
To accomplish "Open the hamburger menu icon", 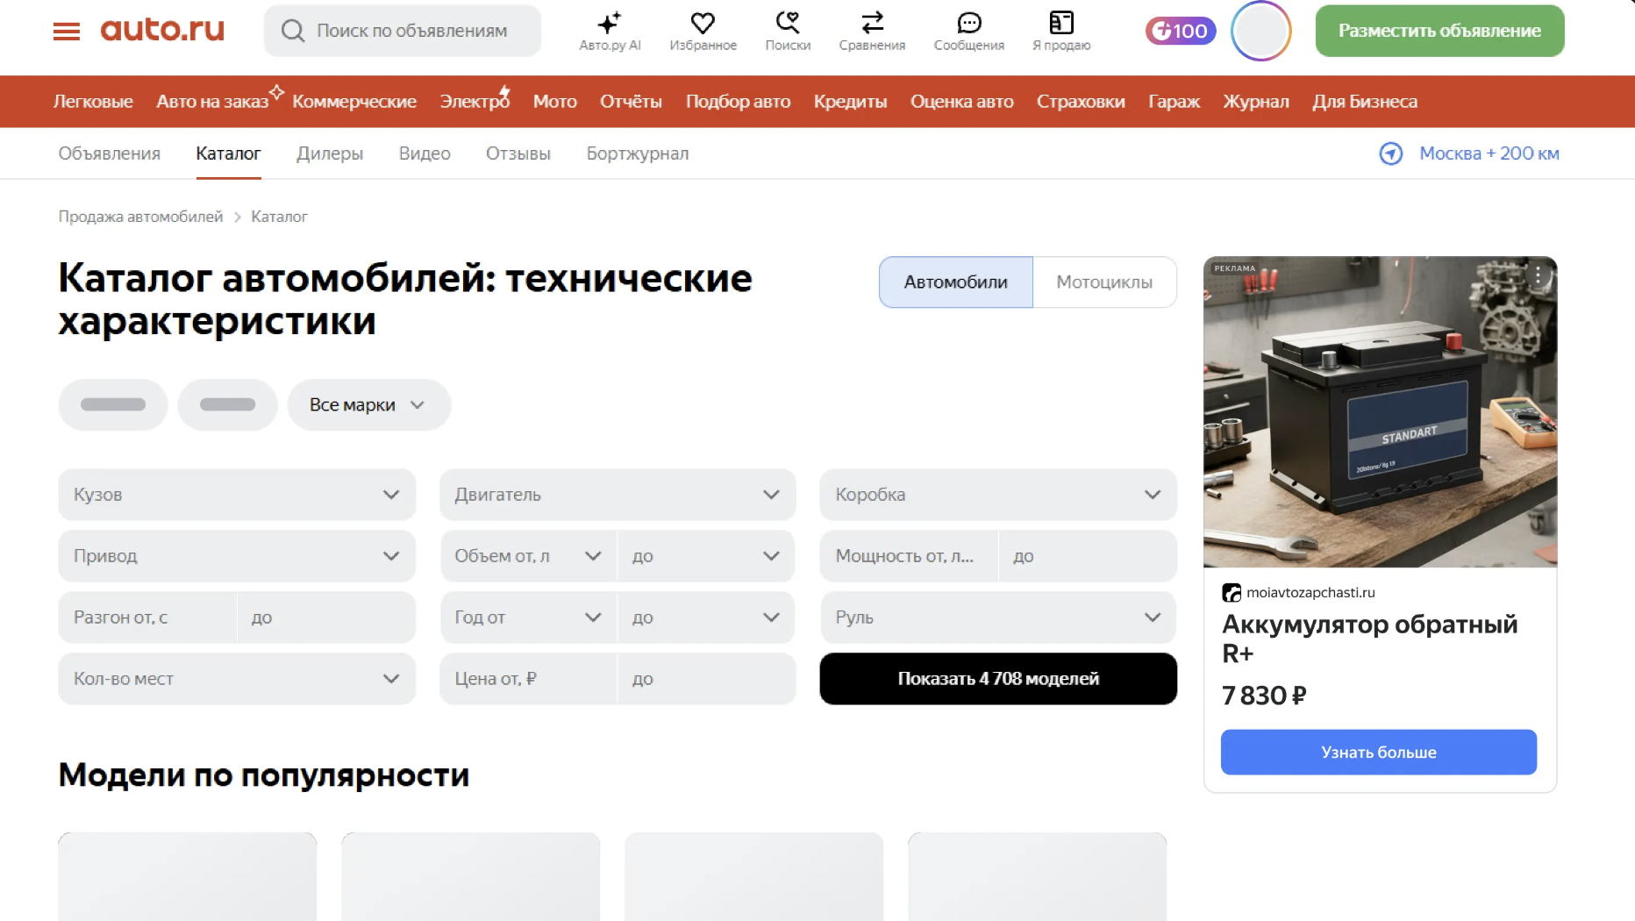I will coord(66,32).
